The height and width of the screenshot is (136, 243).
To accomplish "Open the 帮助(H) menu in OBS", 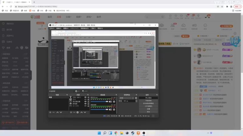I will click(100, 28).
